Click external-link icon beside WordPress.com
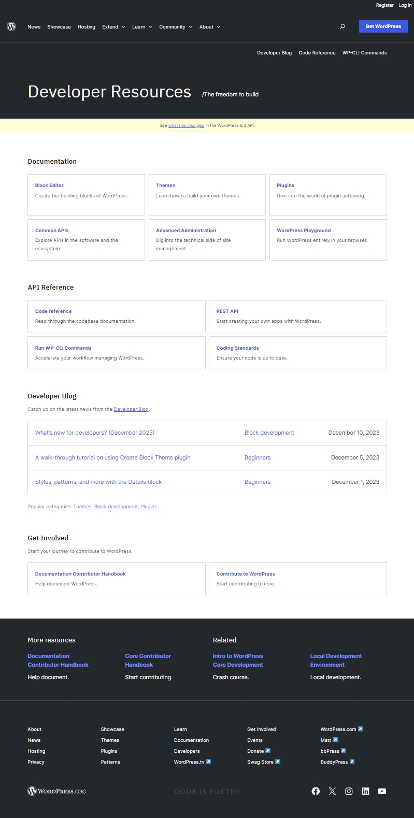414x818 pixels. click(x=360, y=729)
